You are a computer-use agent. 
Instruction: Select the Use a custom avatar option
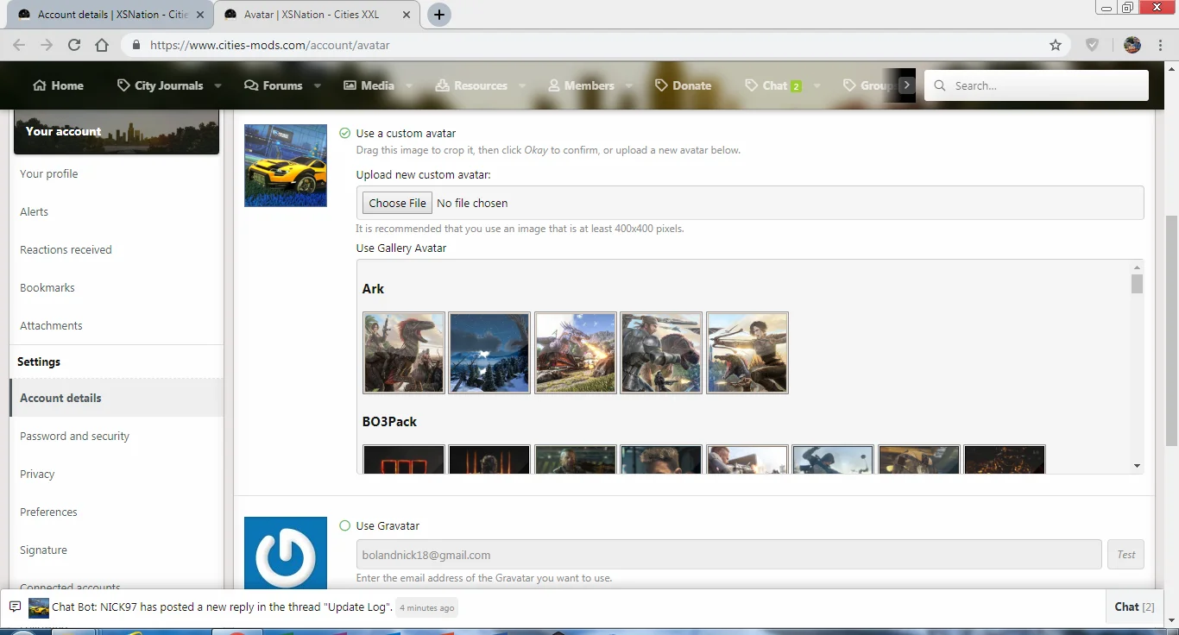click(x=345, y=133)
